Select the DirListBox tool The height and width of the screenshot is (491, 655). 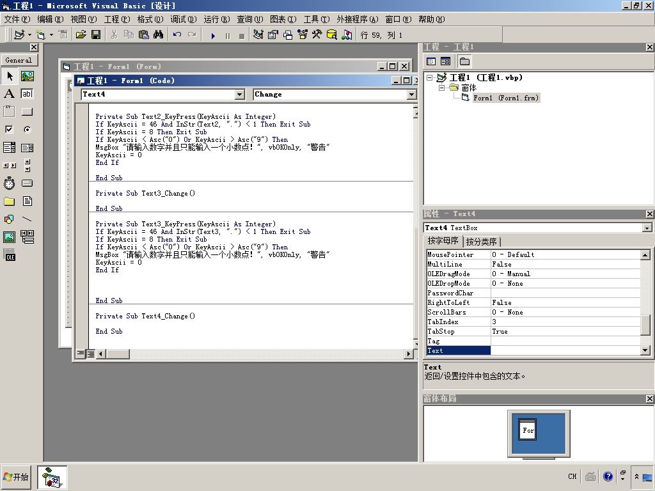9,201
